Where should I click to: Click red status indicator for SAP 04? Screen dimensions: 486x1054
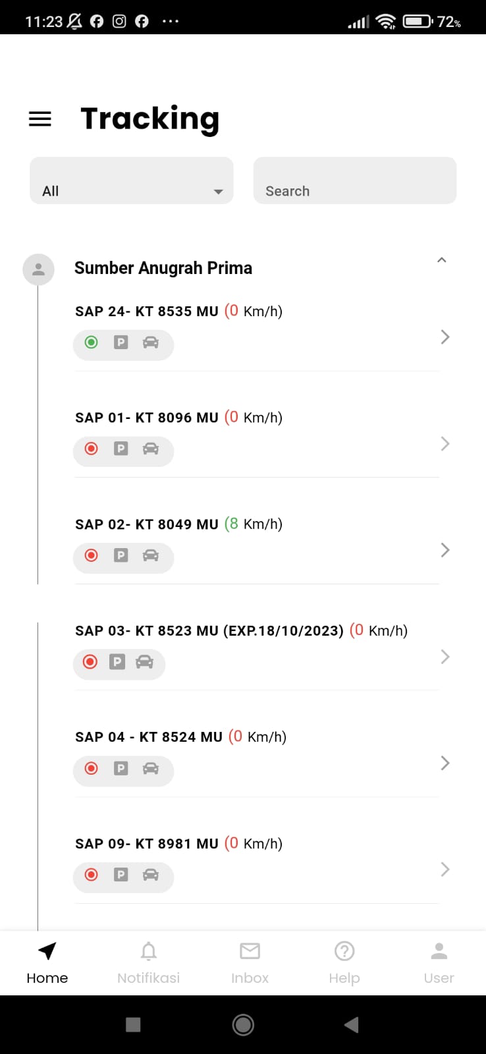click(92, 768)
